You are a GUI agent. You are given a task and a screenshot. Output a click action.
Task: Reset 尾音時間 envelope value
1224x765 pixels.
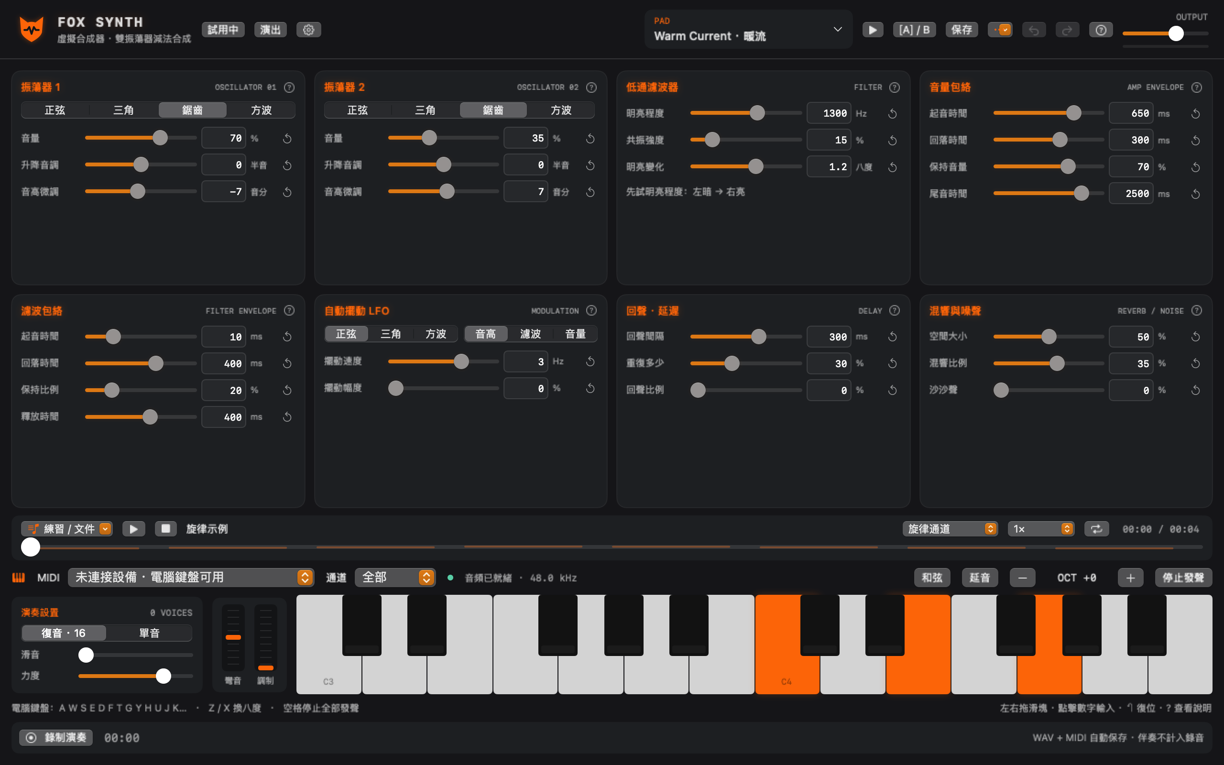click(1195, 194)
